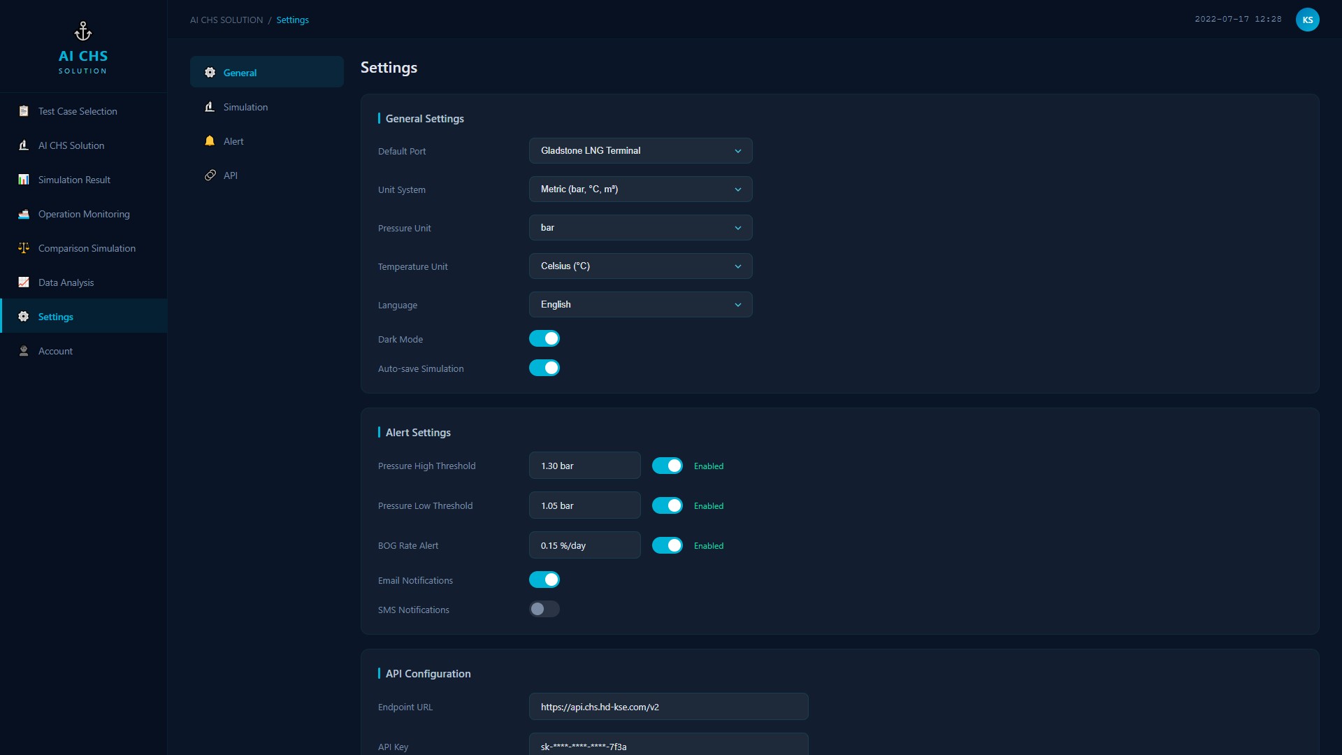Click the General Settings section heading
The image size is (1342, 755).
pyautogui.click(x=424, y=119)
